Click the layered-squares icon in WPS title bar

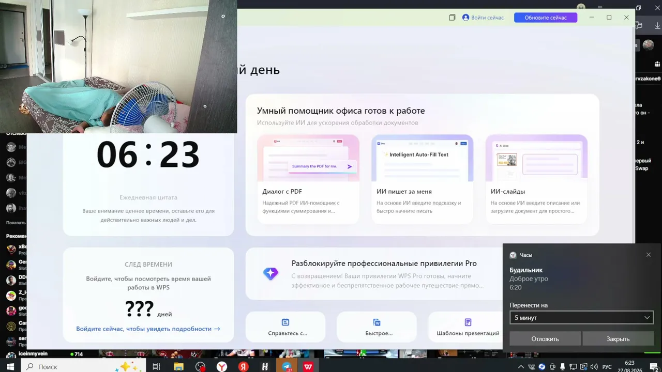pos(452,18)
